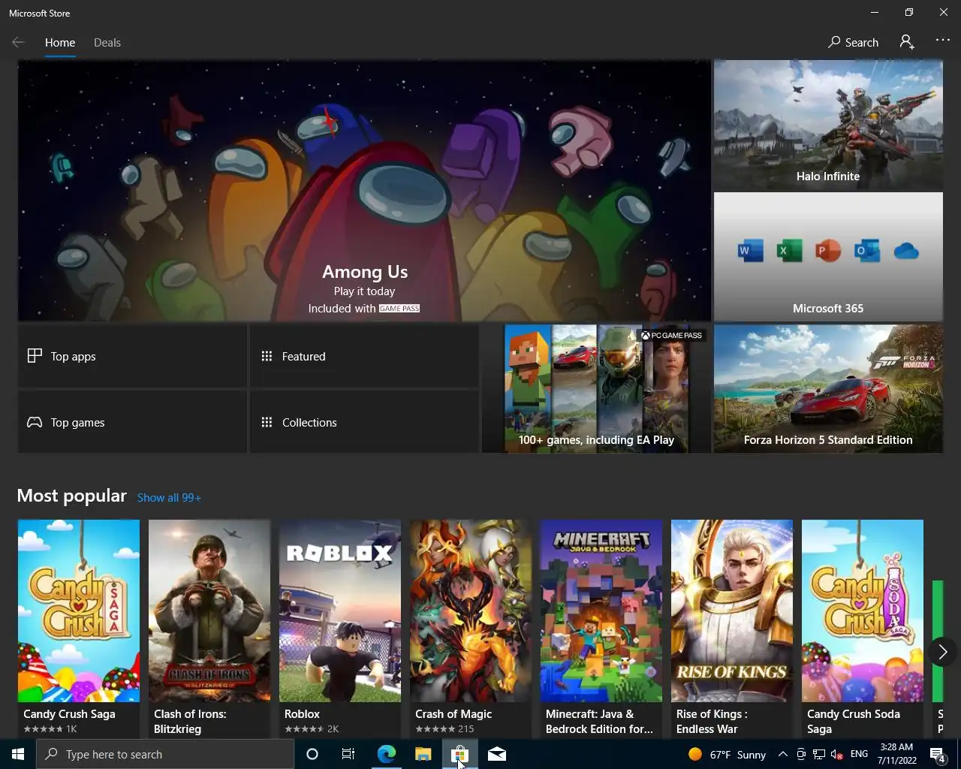Click Microsoft Store taskbar icon
This screenshot has width=961, height=769.
point(459,754)
